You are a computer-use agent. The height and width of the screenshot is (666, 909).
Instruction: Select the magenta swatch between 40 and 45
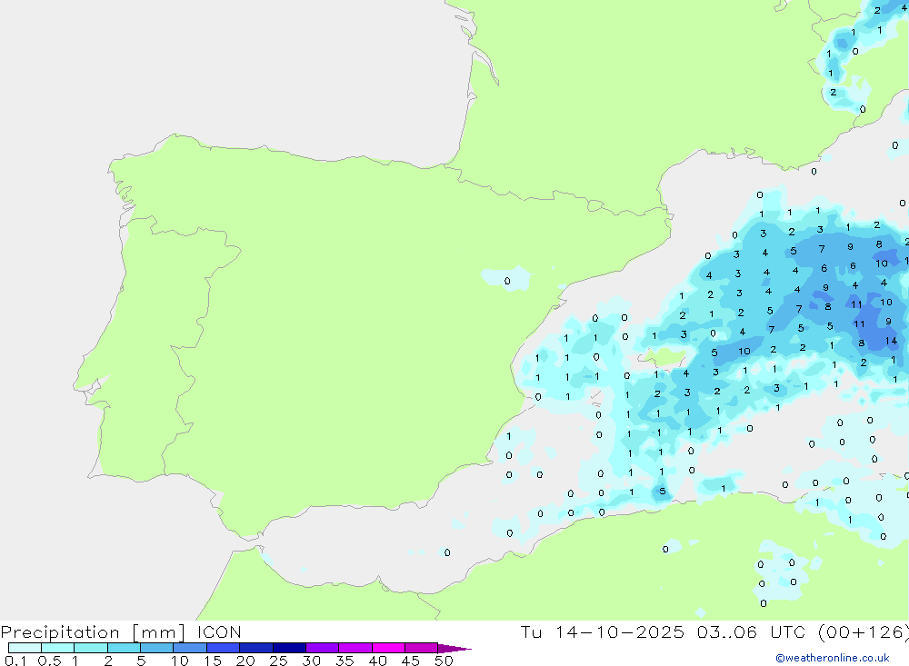tap(388, 648)
